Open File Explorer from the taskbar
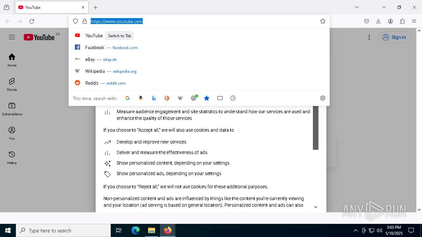The height and width of the screenshot is (237, 422). (x=151, y=230)
